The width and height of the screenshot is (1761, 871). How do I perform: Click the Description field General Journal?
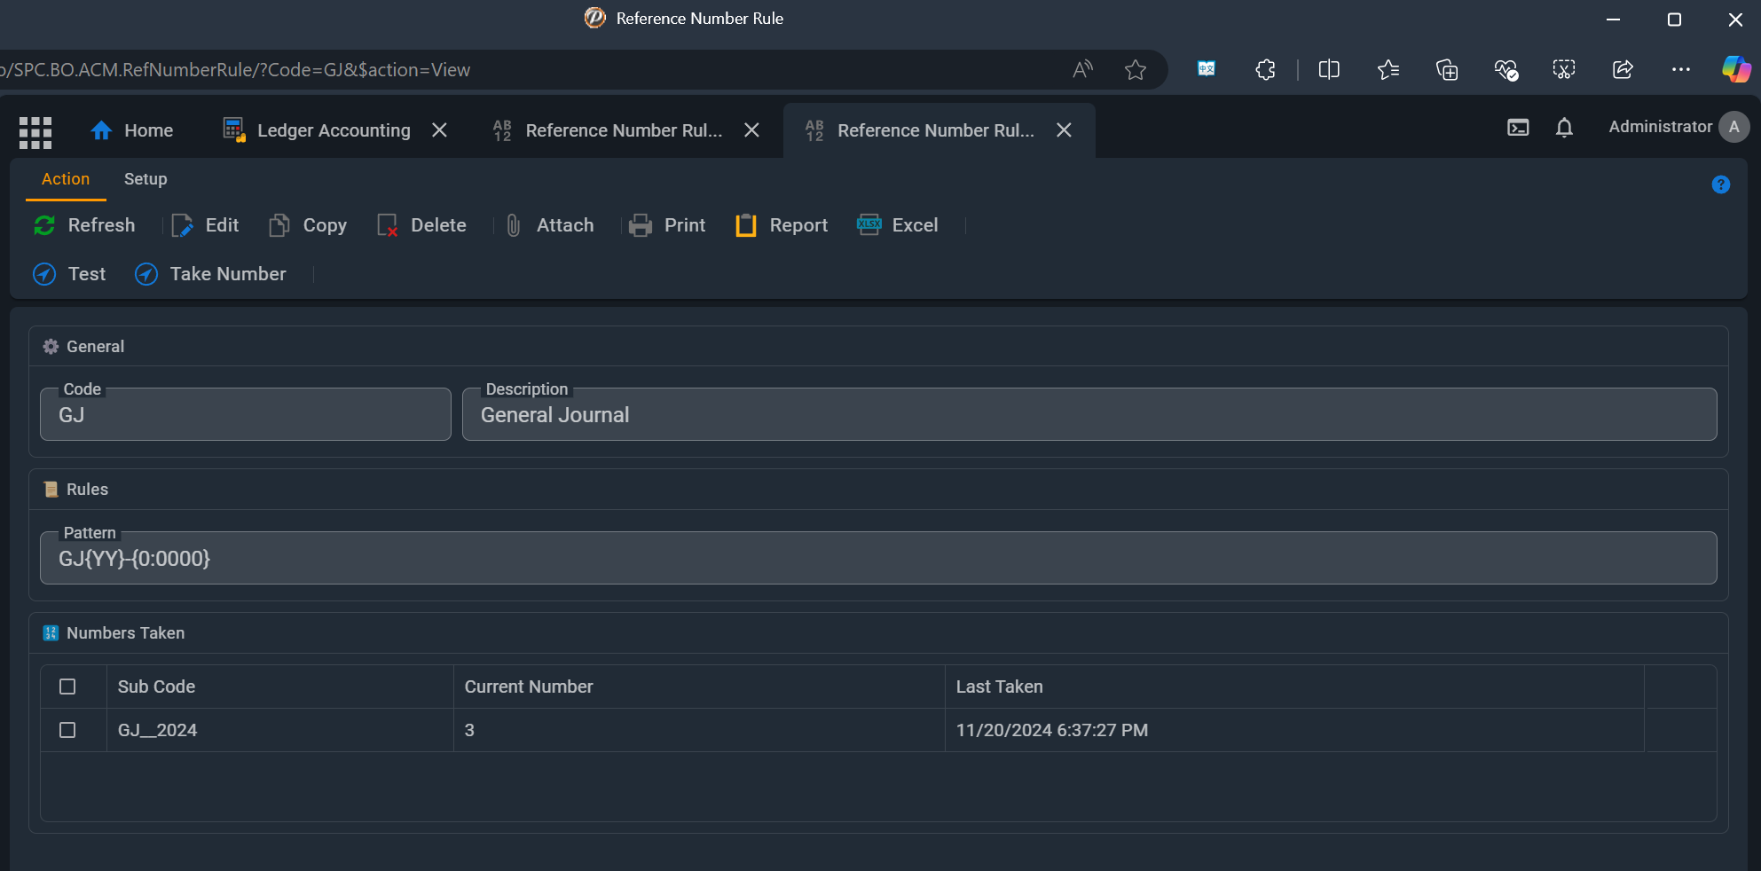coord(1089,414)
